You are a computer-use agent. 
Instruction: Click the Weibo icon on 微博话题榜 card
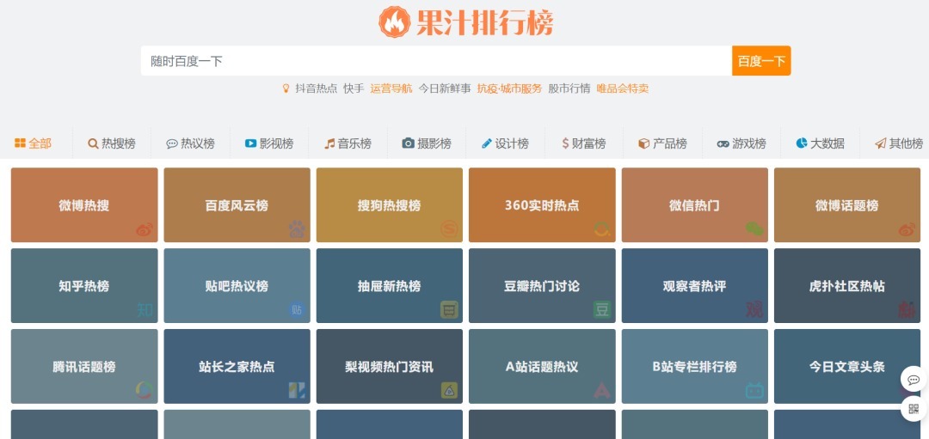[x=907, y=229]
